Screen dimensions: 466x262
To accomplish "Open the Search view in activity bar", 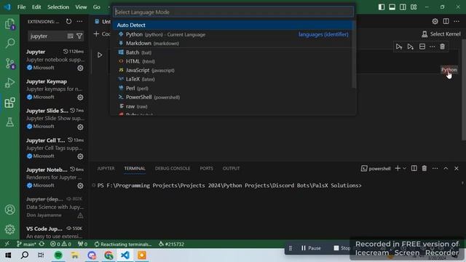I will (x=9, y=44).
